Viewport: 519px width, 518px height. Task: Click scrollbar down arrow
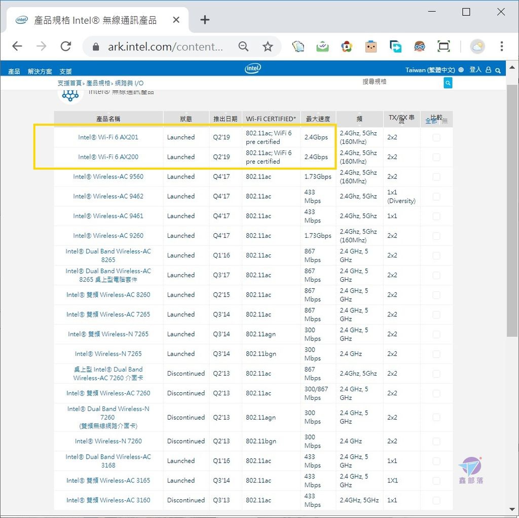click(x=512, y=509)
